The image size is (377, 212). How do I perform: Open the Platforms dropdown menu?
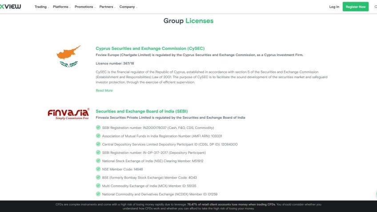pyautogui.click(x=61, y=7)
